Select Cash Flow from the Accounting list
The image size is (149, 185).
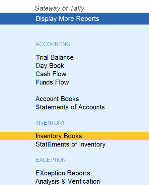click(51, 74)
